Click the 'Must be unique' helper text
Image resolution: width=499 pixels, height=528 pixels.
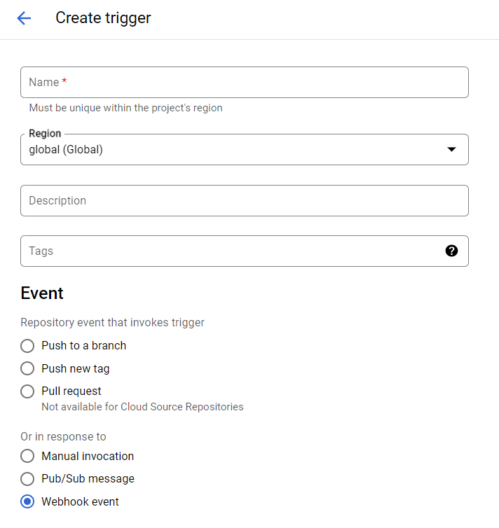[125, 109]
